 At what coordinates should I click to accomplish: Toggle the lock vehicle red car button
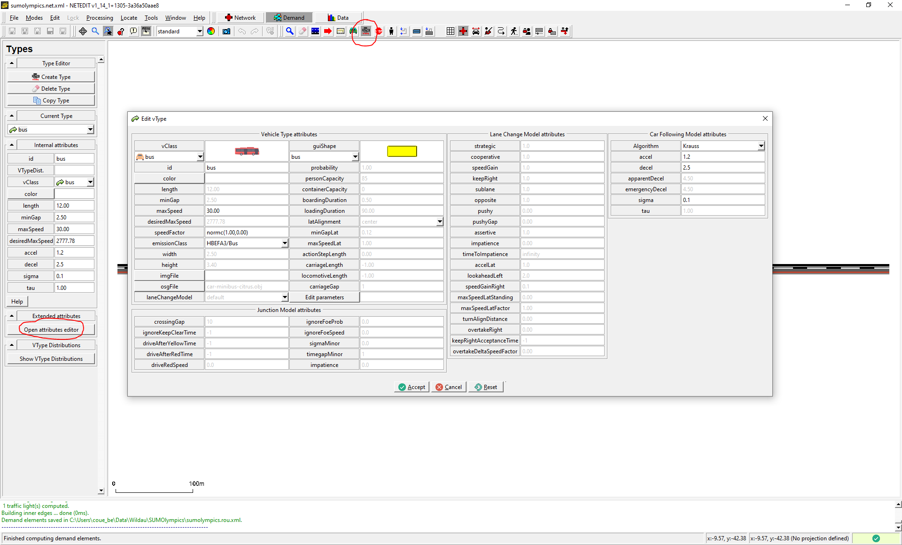pyautogui.click(x=476, y=31)
